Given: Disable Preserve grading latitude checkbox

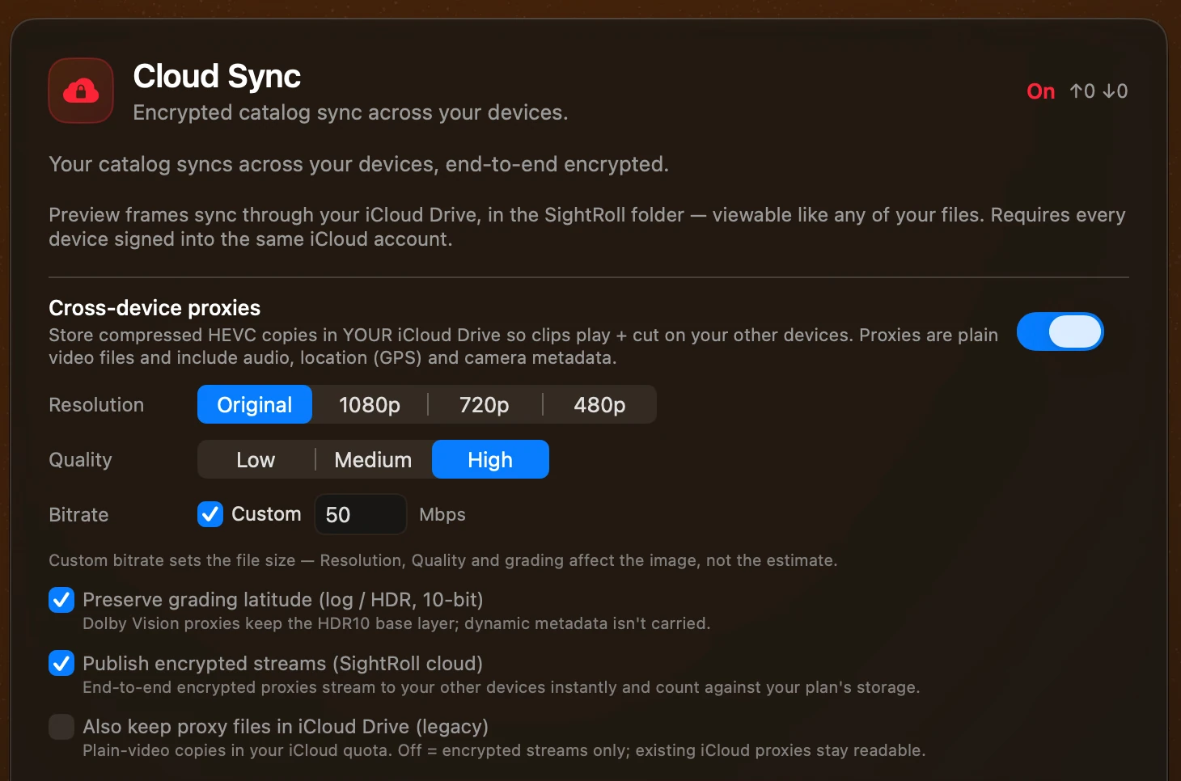Looking at the screenshot, I should [61, 600].
